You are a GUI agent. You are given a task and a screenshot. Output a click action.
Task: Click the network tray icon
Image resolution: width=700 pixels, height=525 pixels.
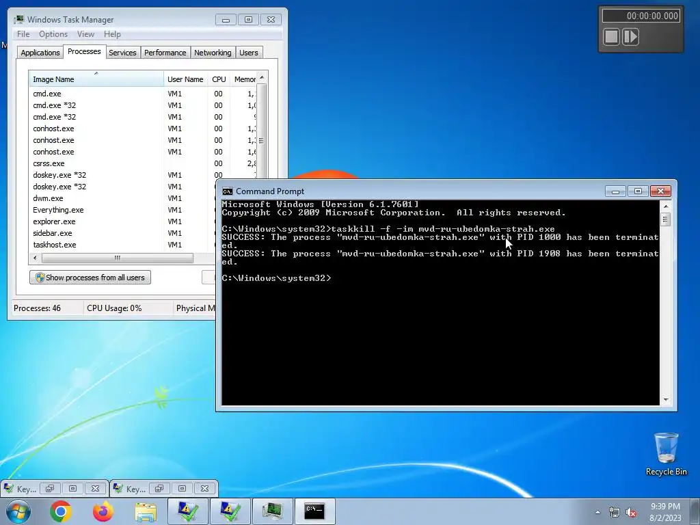615,512
